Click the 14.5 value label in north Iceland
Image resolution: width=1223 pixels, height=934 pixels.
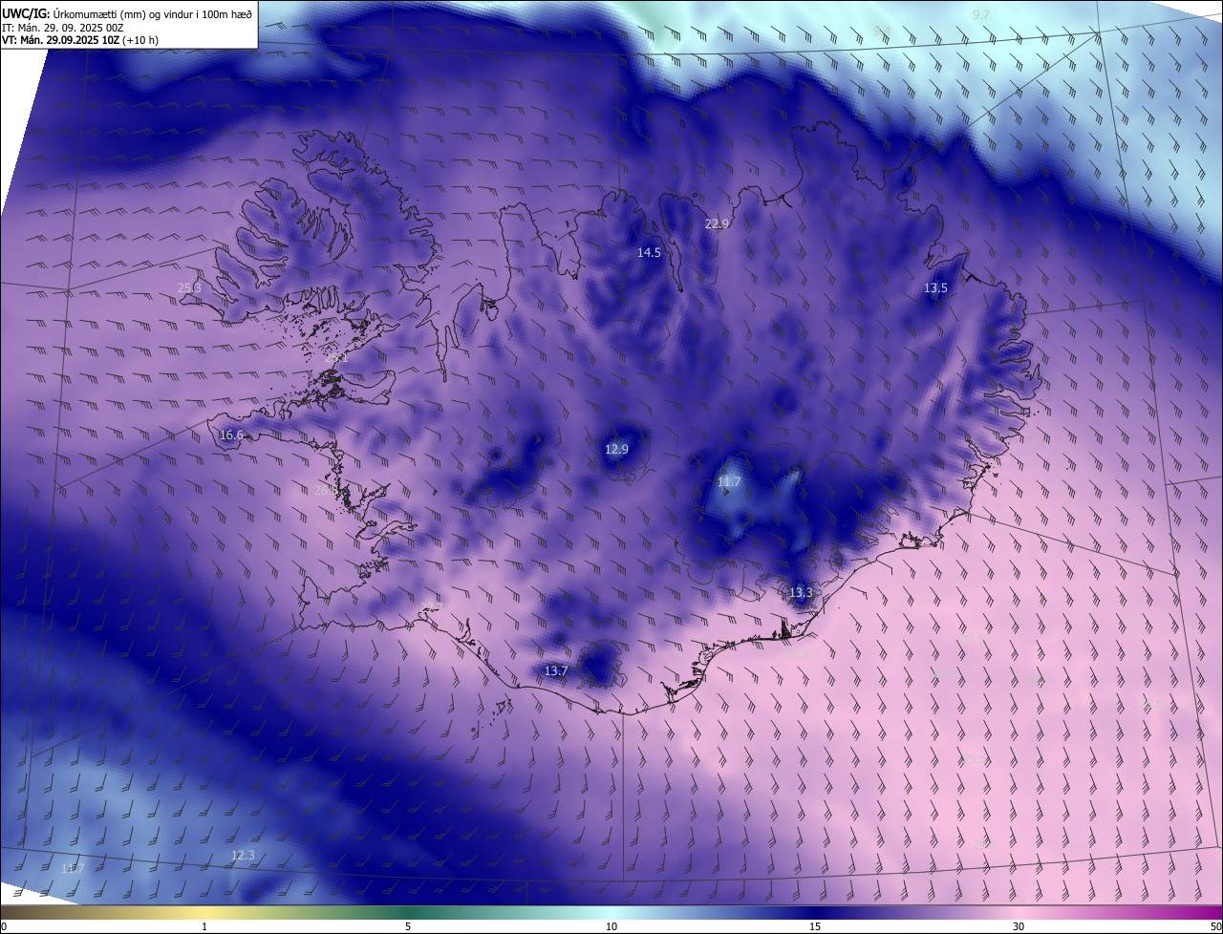[650, 253]
